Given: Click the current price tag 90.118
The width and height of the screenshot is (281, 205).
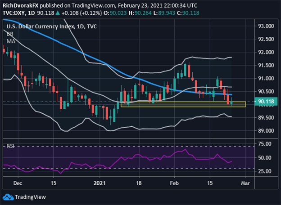Looking at the screenshot, I should coord(266,102).
